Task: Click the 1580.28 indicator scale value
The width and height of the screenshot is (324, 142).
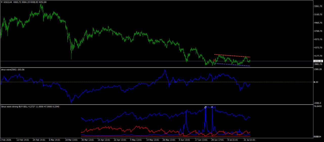Action: pyautogui.click(x=318, y=69)
